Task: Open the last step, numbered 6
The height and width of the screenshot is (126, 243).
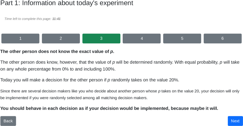Action: tap(223, 38)
